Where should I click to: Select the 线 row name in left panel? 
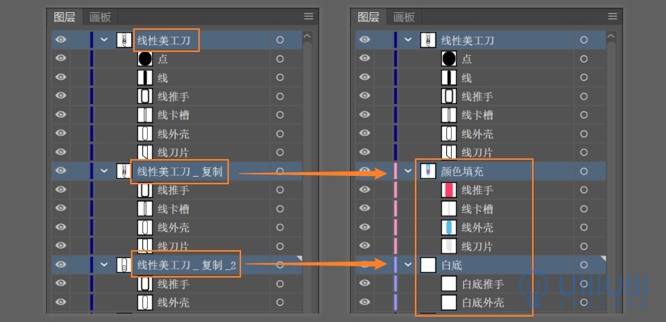(163, 78)
